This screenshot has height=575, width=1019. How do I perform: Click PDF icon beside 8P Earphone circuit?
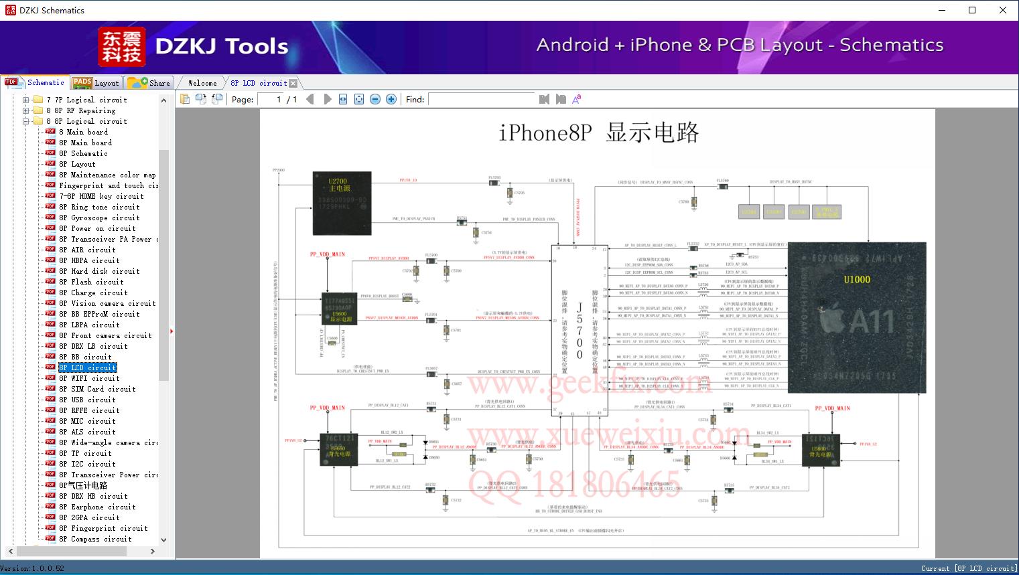50,507
